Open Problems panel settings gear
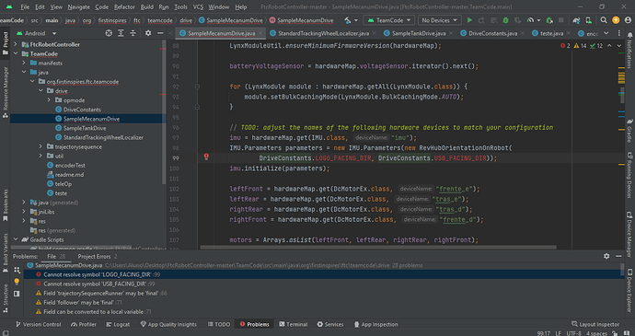Screen dimensions: 635x336 coord(606,256)
